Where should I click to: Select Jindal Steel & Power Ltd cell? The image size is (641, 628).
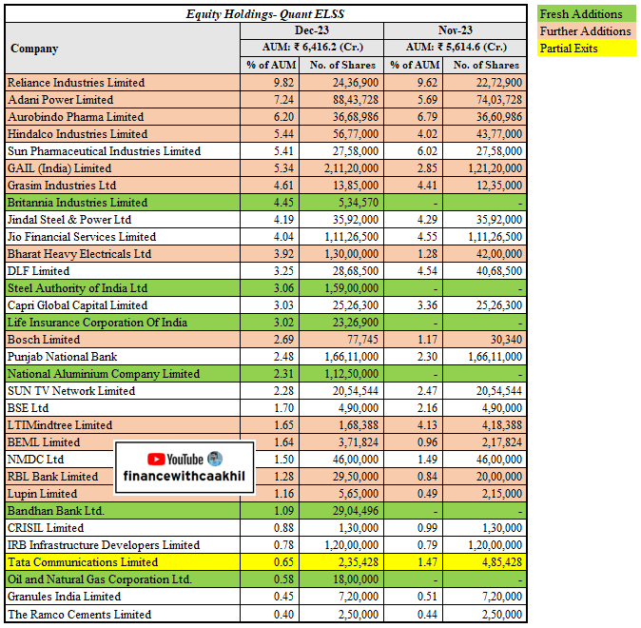[123, 220]
